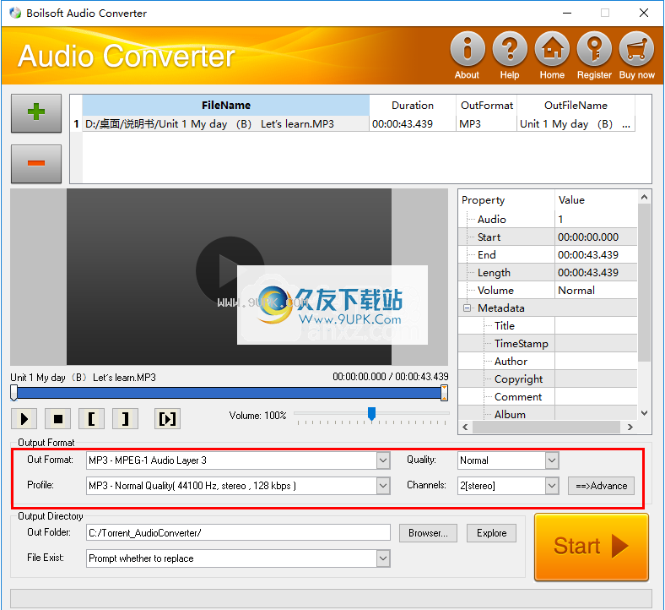Click the FileName column header

coord(225,106)
